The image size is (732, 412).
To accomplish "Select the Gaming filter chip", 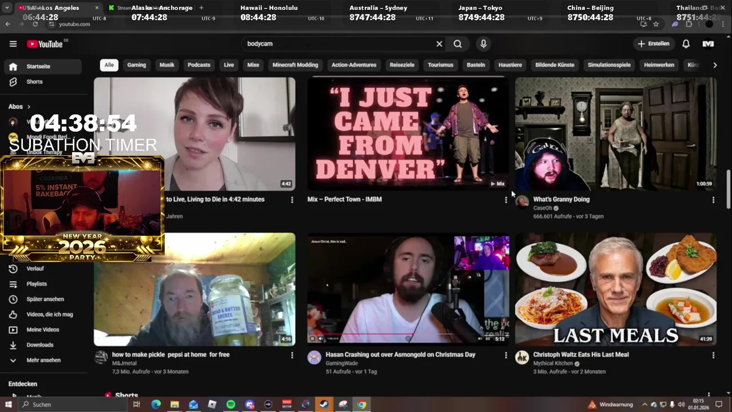I will click(137, 65).
